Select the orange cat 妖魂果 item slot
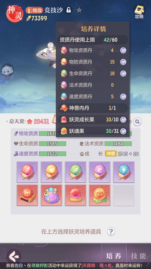Screen dimensions: 151x269 (100, 195)
